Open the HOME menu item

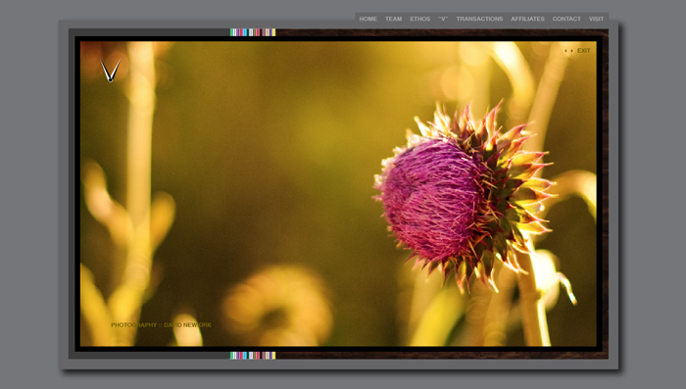(367, 19)
